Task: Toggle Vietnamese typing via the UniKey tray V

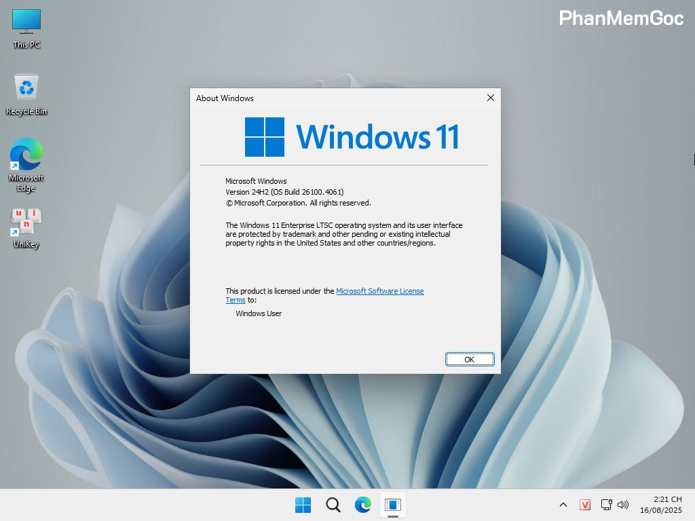Action: pos(584,505)
